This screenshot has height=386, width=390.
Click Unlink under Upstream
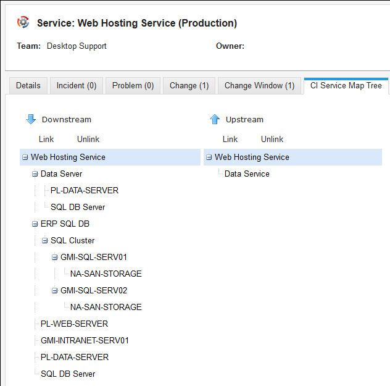pyautogui.click(x=272, y=139)
